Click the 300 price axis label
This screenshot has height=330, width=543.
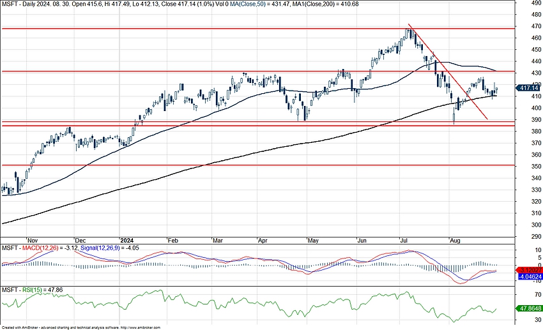[x=536, y=225]
